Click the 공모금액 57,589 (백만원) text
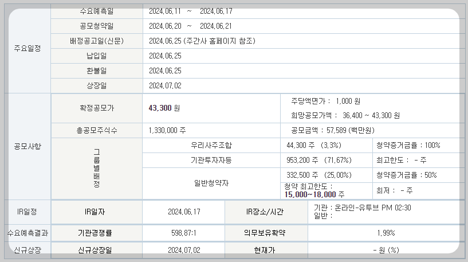Viewport: 468px width, 262px height. pos(333,130)
